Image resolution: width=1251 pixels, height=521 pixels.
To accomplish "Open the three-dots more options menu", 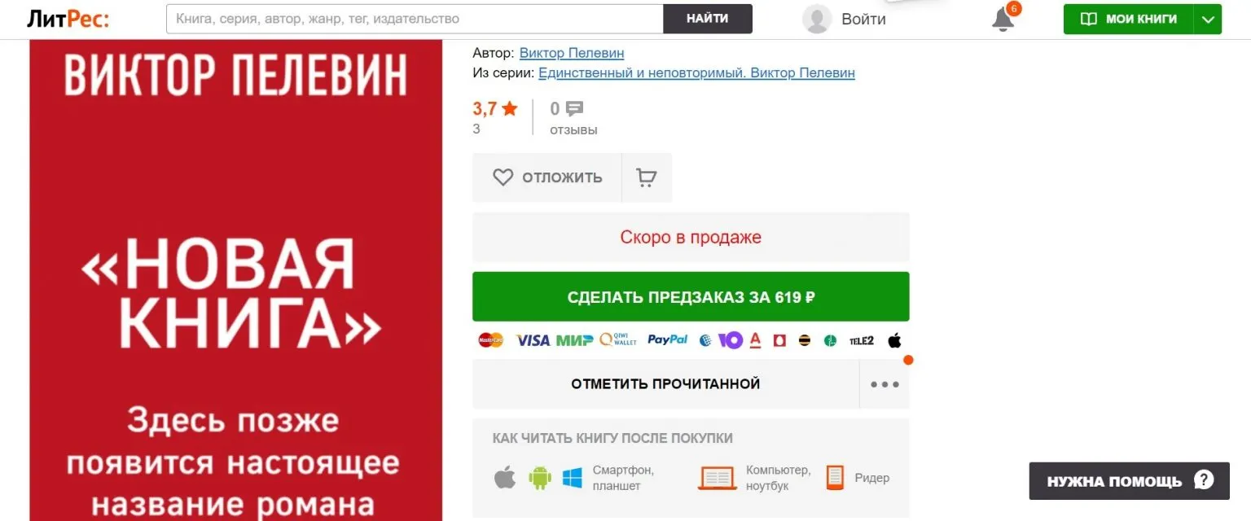I will [x=884, y=384].
